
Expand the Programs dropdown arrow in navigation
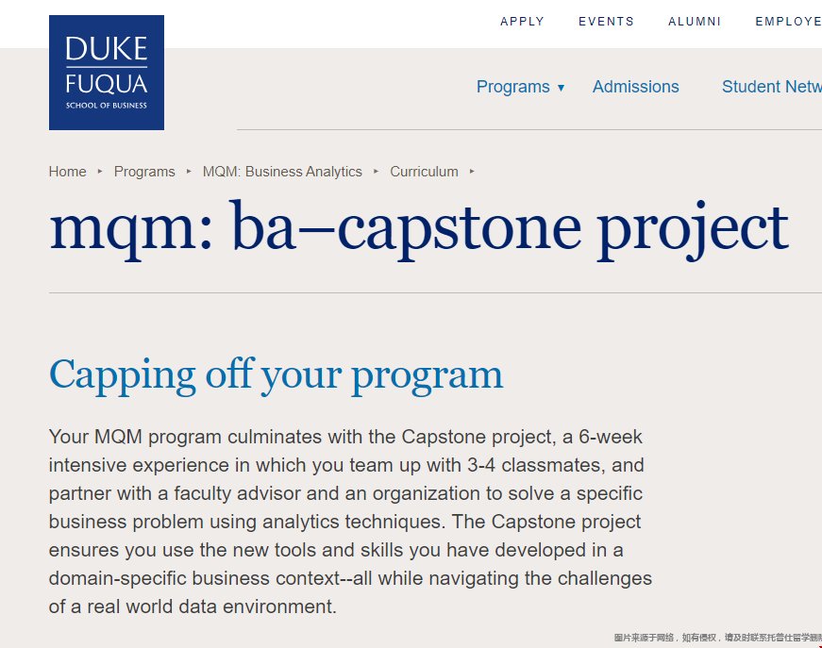pos(561,88)
